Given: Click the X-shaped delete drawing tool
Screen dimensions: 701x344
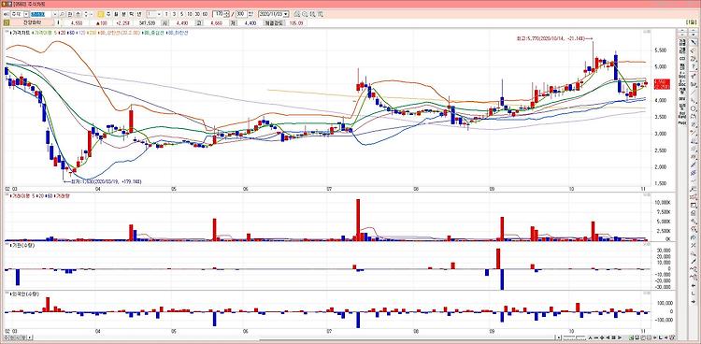Looking at the screenshot, I should pyautogui.click(x=694, y=245).
